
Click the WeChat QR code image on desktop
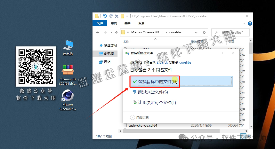[36, 66]
